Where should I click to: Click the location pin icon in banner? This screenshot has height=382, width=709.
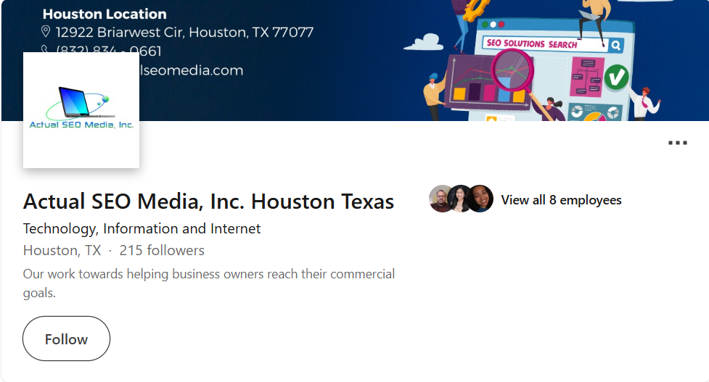46,32
